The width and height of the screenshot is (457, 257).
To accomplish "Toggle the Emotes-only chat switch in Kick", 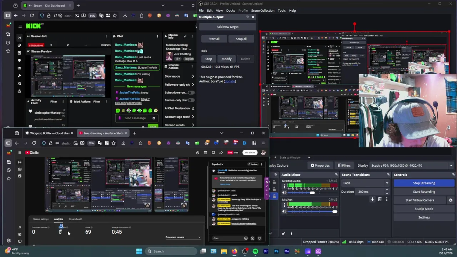I will pyautogui.click(x=191, y=100).
